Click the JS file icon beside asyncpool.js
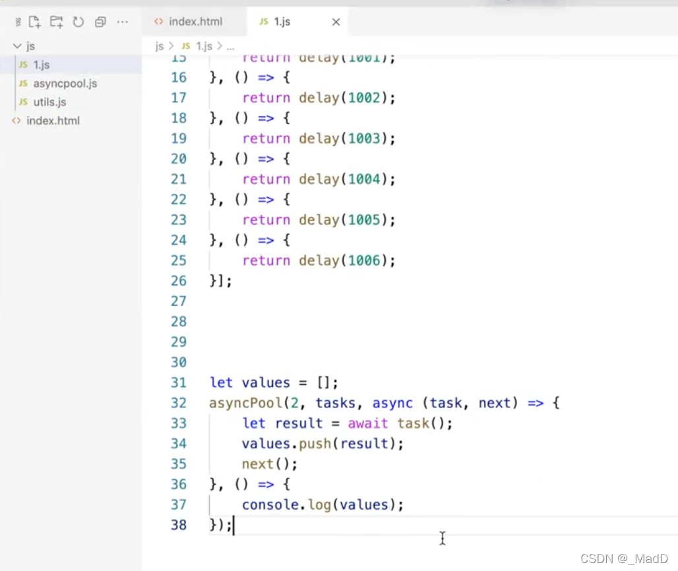Screen dimensions: 678x571 click(23, 84)
